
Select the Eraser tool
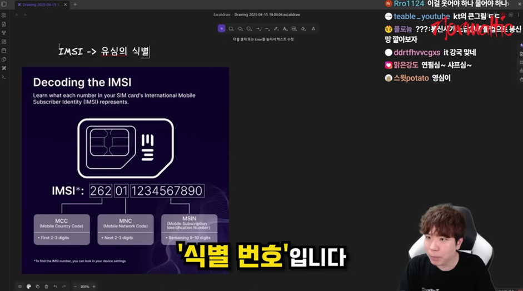303,29
